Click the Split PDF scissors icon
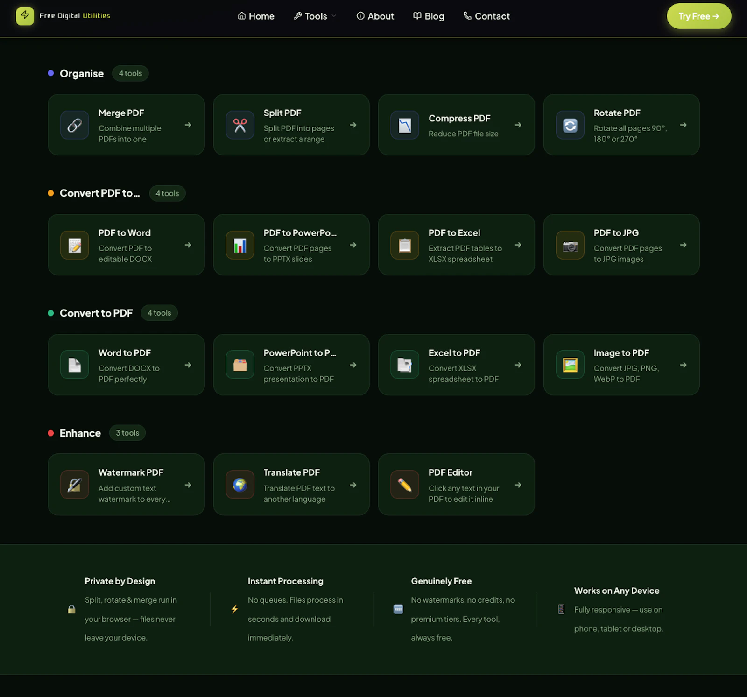Image resolution: width=747 pixels, height=697 pixels. (240, 125)
